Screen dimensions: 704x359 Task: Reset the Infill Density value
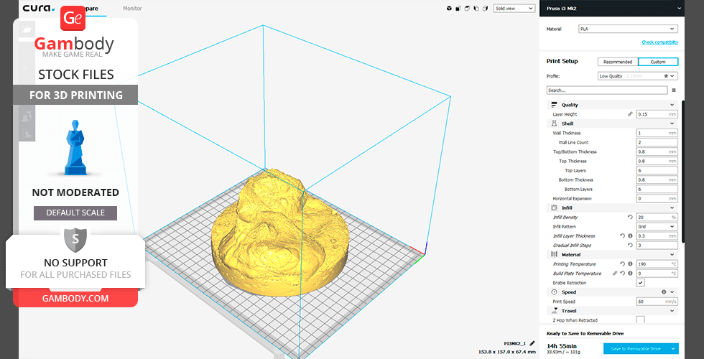click(x=630, y=217)
